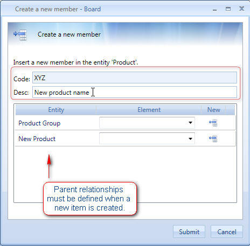
Task: Close the Create a new member dialog
Action: 241,9
